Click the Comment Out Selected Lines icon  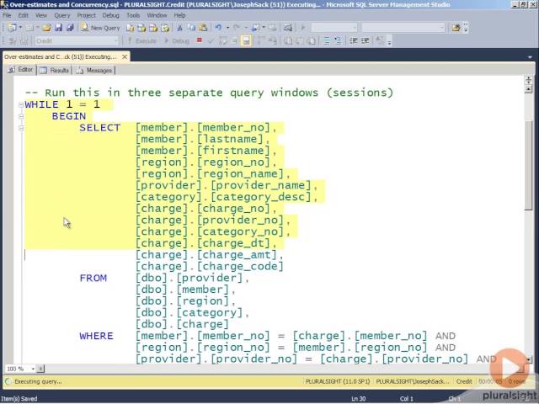coord(327,41)
